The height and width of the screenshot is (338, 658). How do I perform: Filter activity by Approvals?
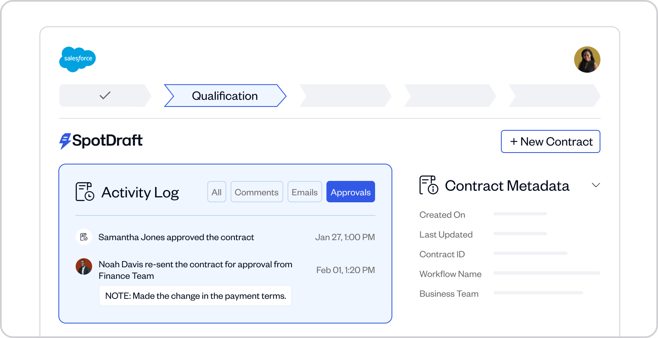coord(351,192)
